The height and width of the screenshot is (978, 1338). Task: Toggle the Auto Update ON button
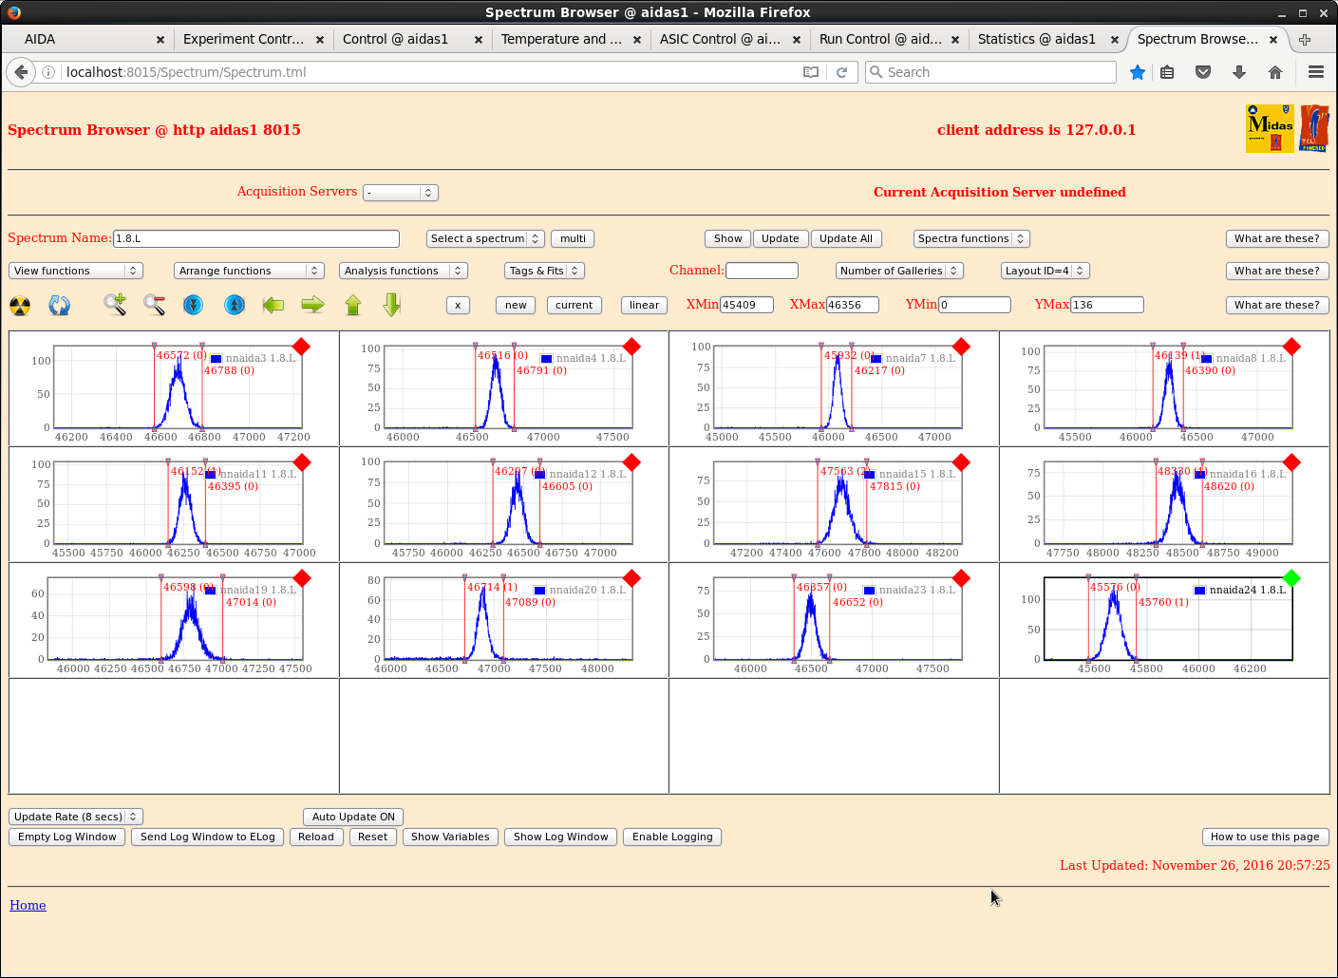(x=353, y=817)
